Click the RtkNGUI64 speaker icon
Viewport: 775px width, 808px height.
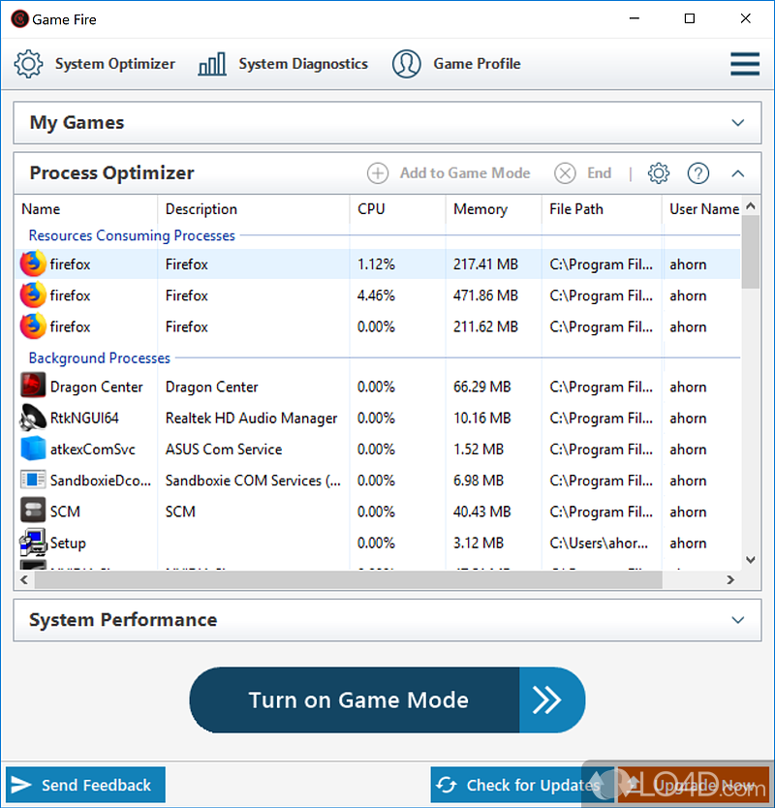33,418
